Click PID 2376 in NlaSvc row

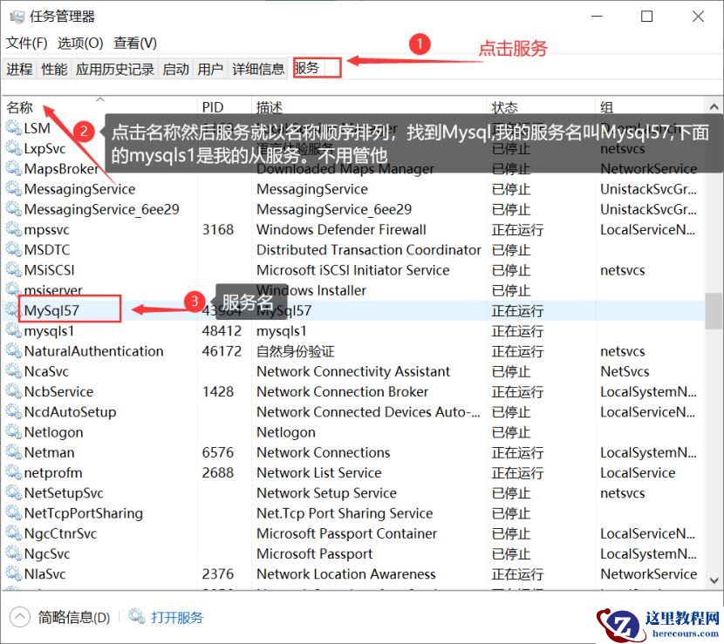click(217, 574)
